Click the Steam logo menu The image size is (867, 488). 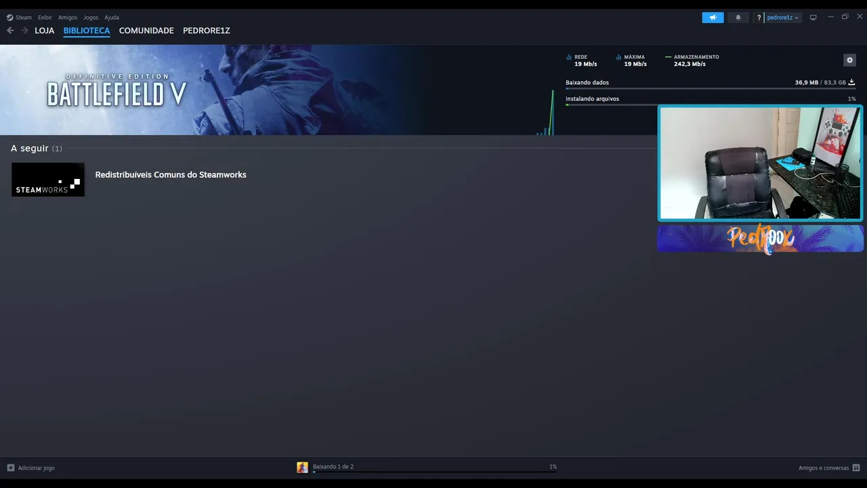click(19, 18)
